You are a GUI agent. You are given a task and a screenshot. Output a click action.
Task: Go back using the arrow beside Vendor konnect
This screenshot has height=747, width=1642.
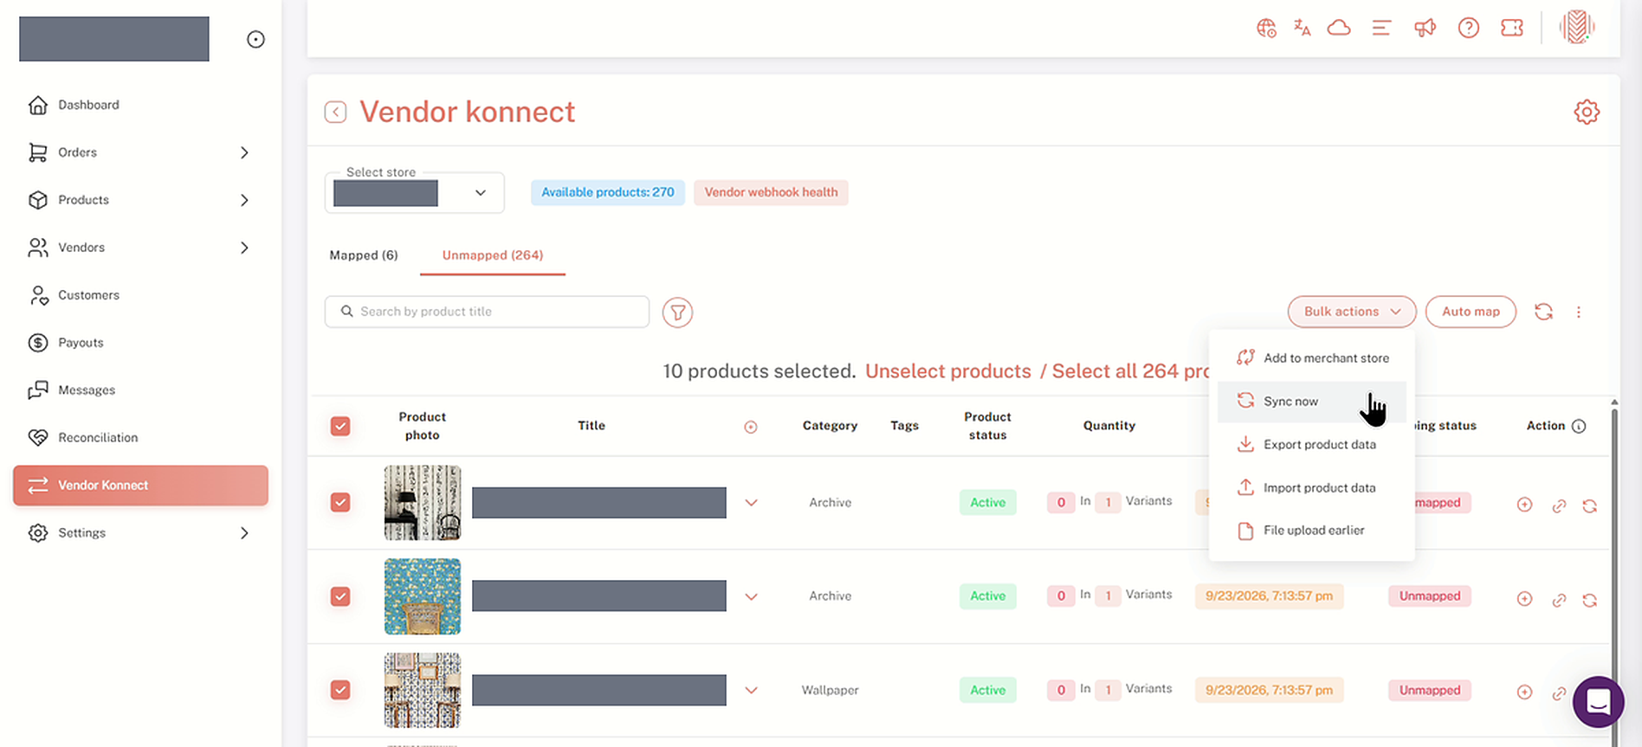click(336, 112)
